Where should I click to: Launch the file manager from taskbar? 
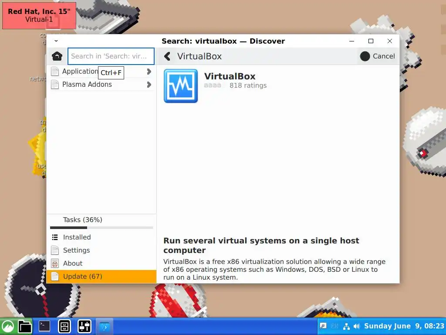pyautogui.click(x=25, y=326)
